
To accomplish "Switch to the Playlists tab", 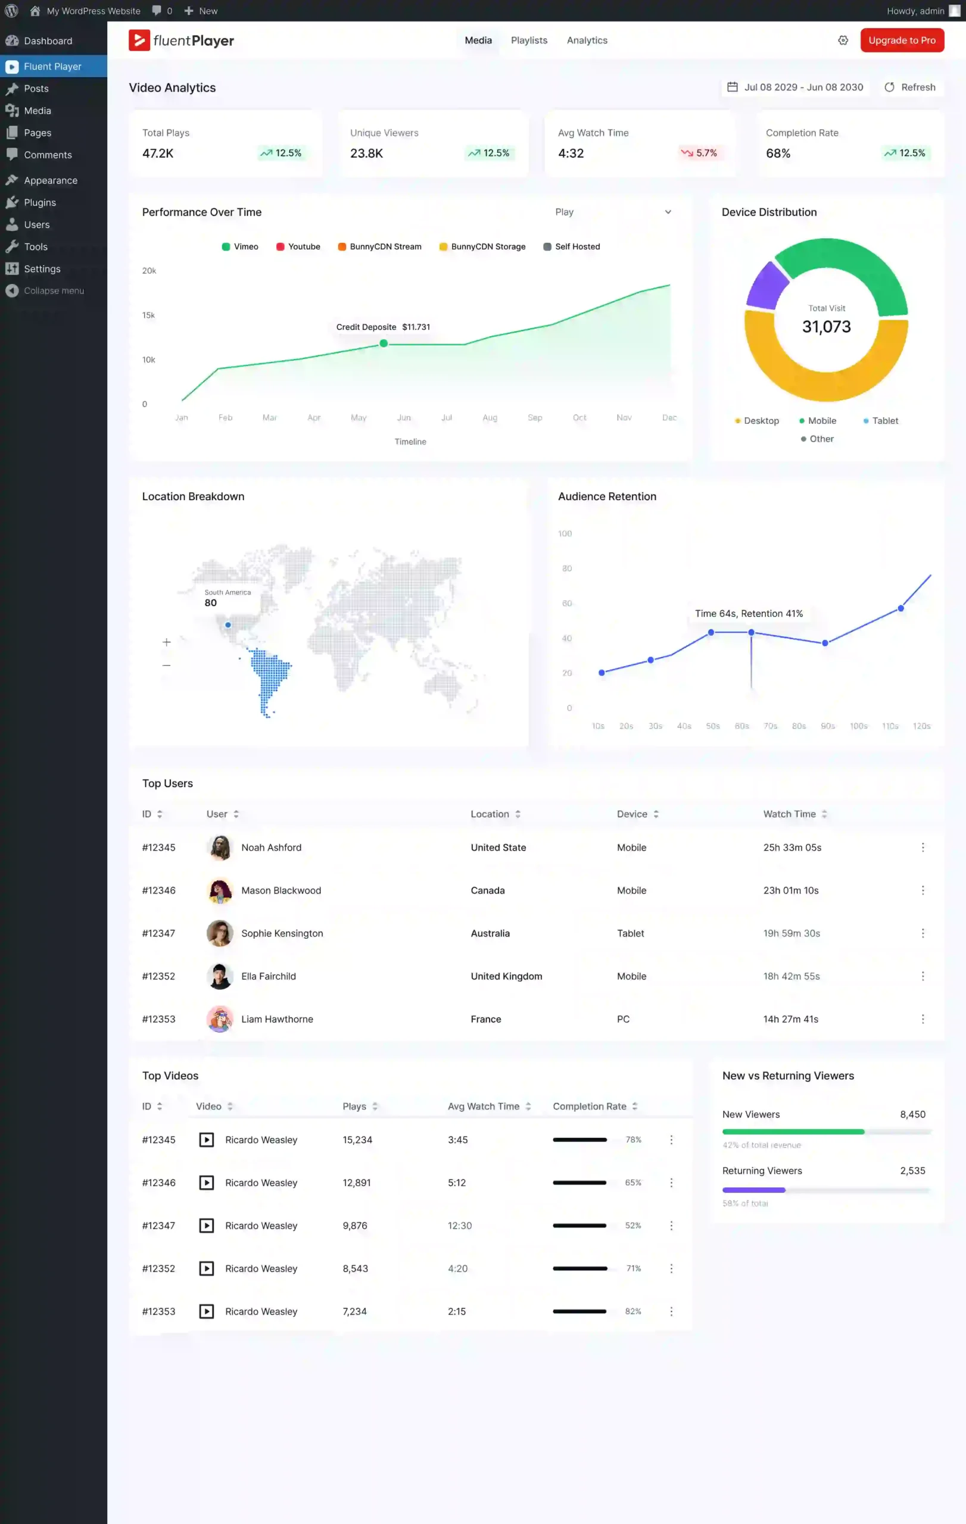I will point(529,40).
